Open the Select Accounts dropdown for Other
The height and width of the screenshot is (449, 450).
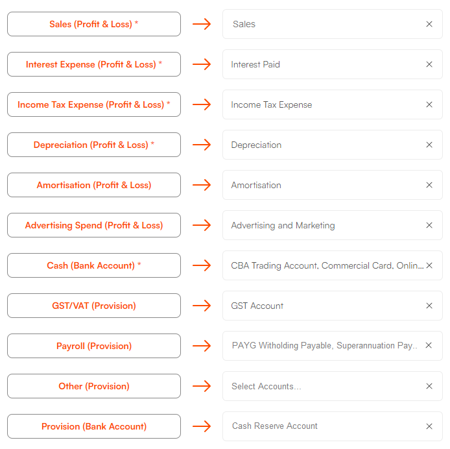[333, 386]
